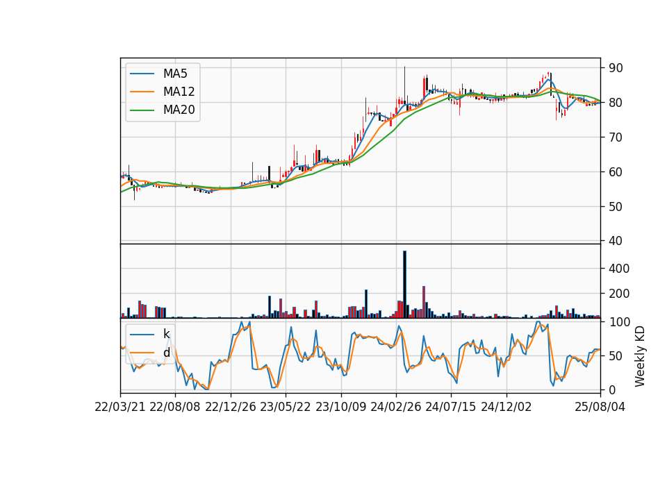Click the d legend label

pos(166,353)
